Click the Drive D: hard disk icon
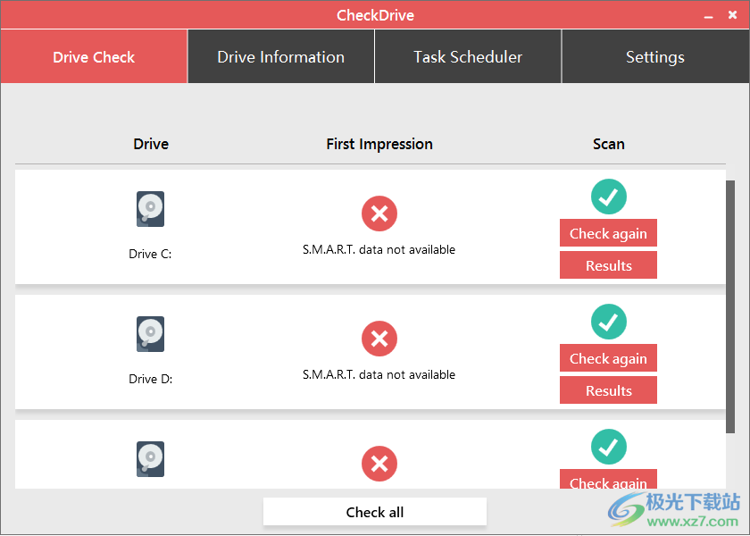The width and height of the screenshot is (750, 536). (x=150, y=334)
